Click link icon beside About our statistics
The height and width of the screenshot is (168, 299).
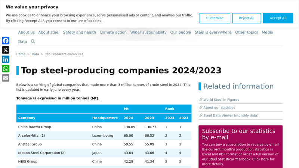[x=201, y=108]
